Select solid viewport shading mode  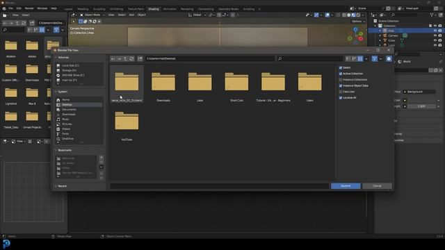tap(349, 15)
